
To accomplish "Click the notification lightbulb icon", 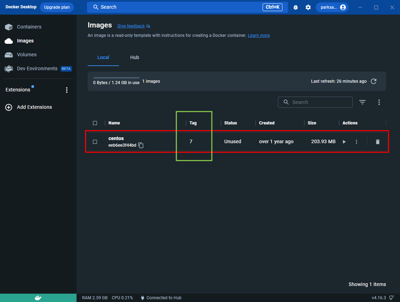I will (391, 298).
